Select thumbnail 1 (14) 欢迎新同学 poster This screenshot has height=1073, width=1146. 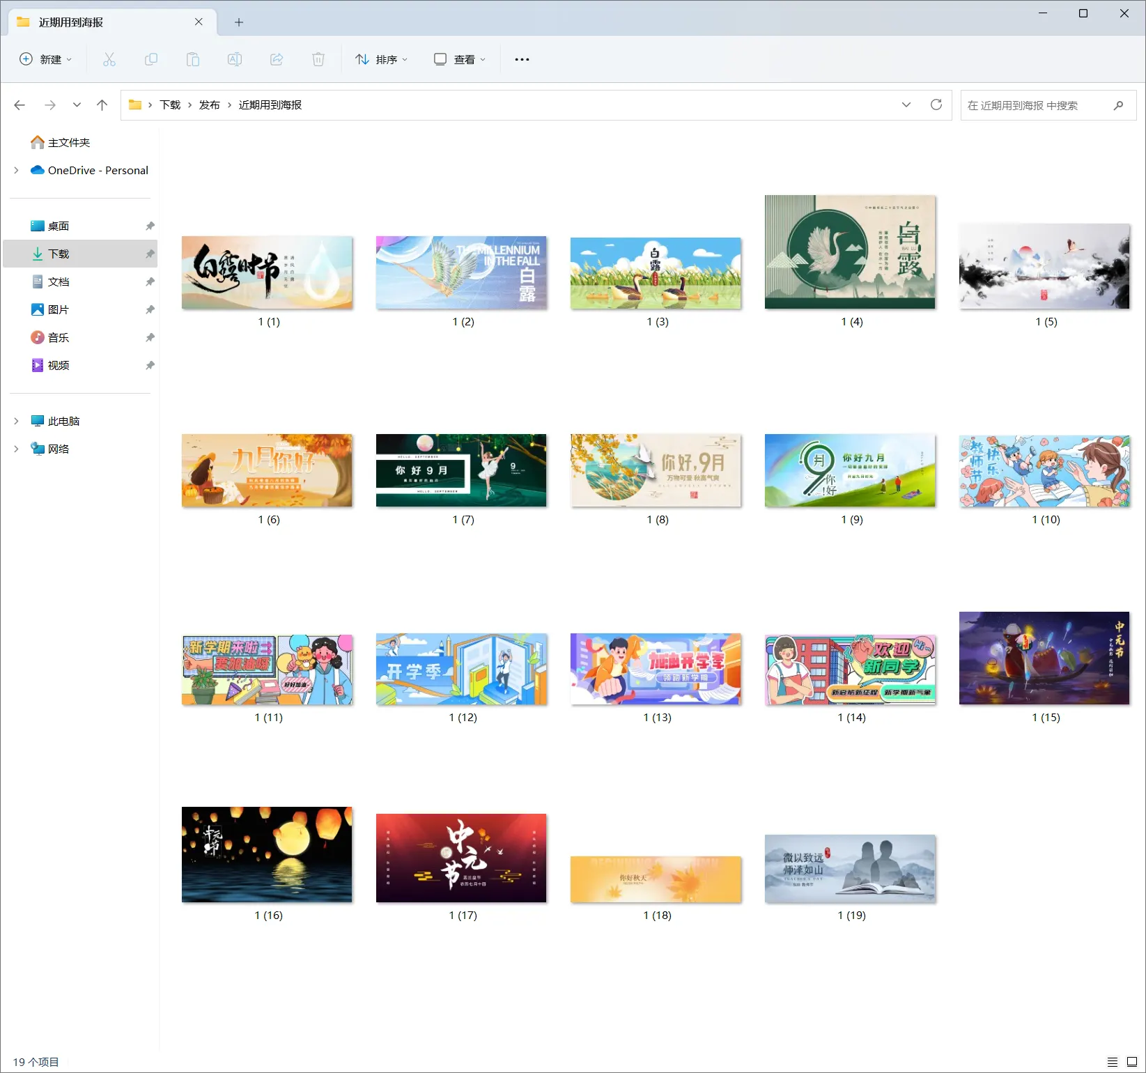(x=850, y=670)
